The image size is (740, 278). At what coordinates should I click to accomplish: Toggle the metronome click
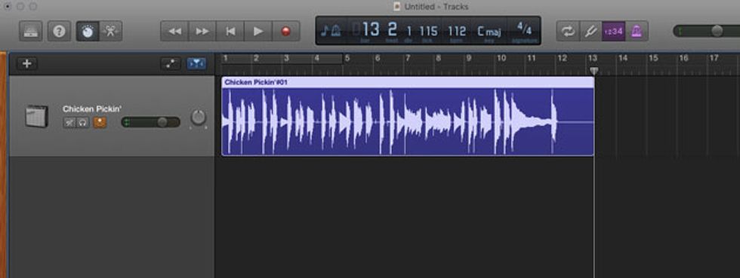pyautogui.click(x=637, y=31)
